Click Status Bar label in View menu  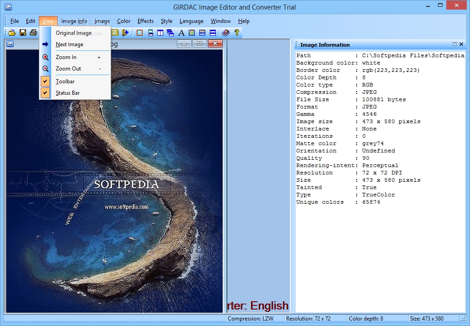[68, 93]
